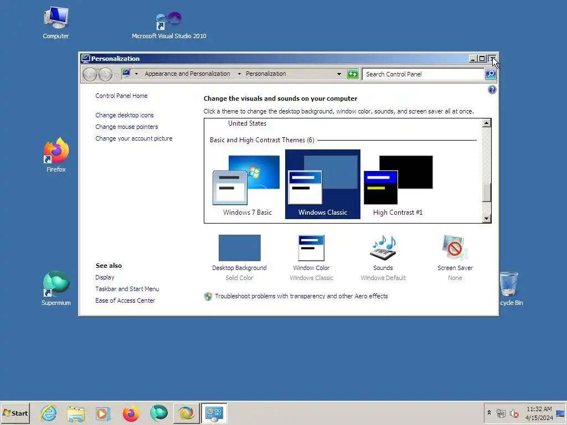Open Windows Media Player from taskbar

(102, 413)
